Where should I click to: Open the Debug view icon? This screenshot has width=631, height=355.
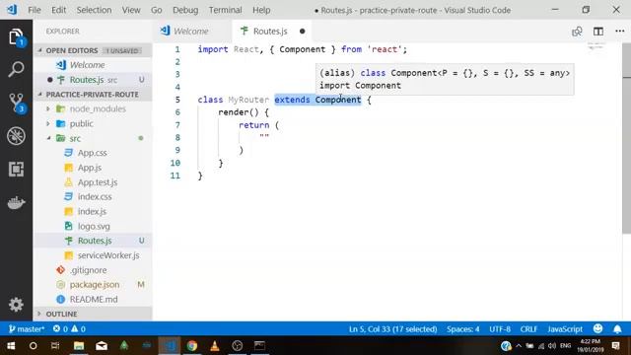[x=16, y=136]
